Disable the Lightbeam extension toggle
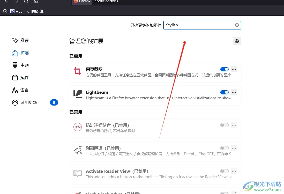The image size is (284, 194). coord(225,92)
